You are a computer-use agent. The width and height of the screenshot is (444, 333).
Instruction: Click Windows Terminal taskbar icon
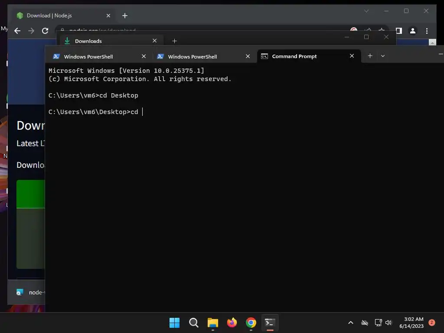pyautogui.click(x=270, y=323)
